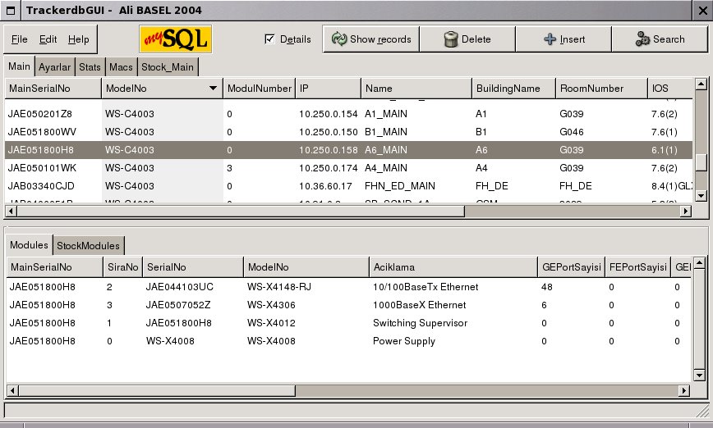This screenshot has width=713, height=428.
Task: Click the IOS column header
Action: (669, 89)
